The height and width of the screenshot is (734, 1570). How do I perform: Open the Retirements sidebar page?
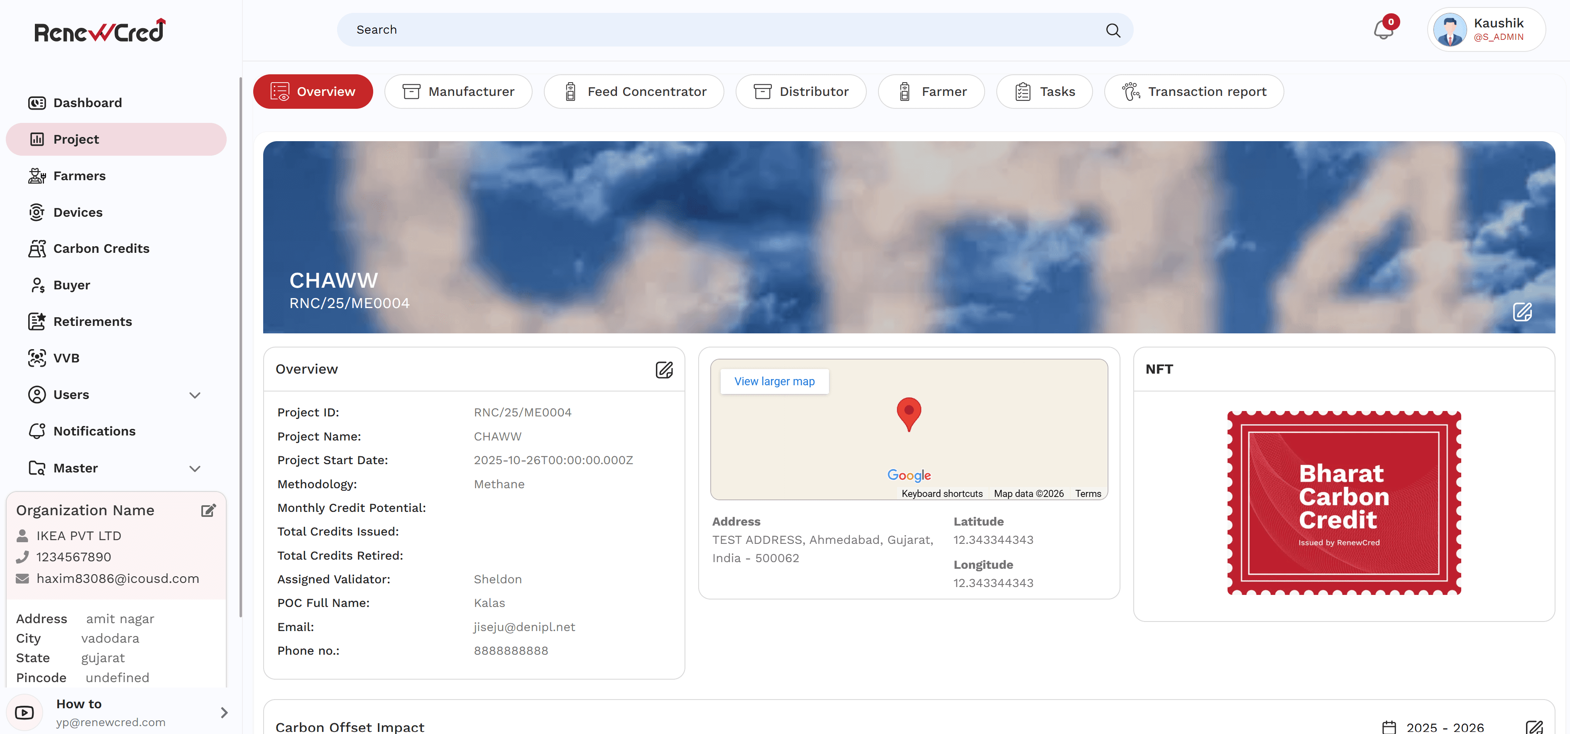93,321
